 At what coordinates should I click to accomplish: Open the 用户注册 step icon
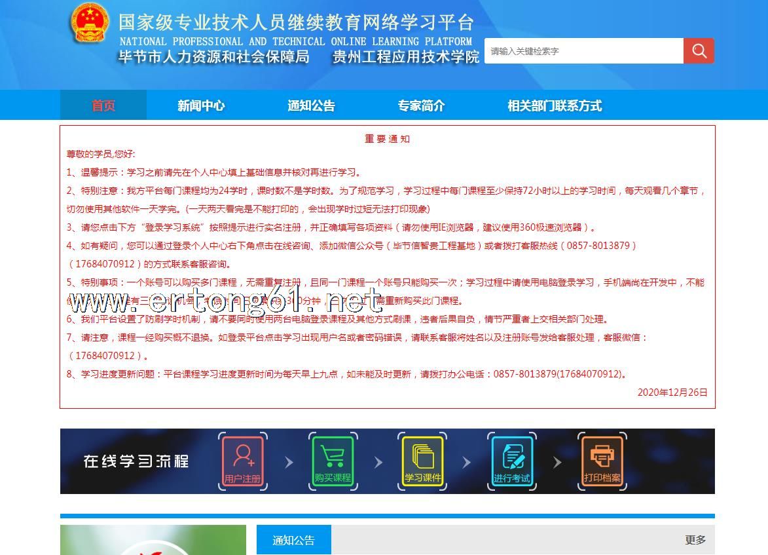242,461
